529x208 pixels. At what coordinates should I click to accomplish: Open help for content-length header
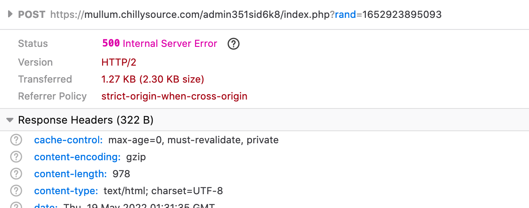[16, 174]
